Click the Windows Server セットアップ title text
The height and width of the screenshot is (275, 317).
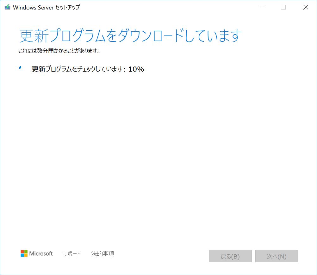pos(46,7)
